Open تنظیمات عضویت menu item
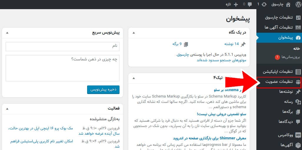This screenshot has height=150, width=302. [x=279, y=82]
